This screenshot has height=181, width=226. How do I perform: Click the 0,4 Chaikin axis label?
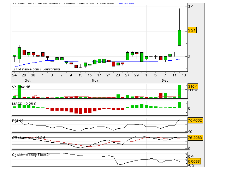(191, 156)
